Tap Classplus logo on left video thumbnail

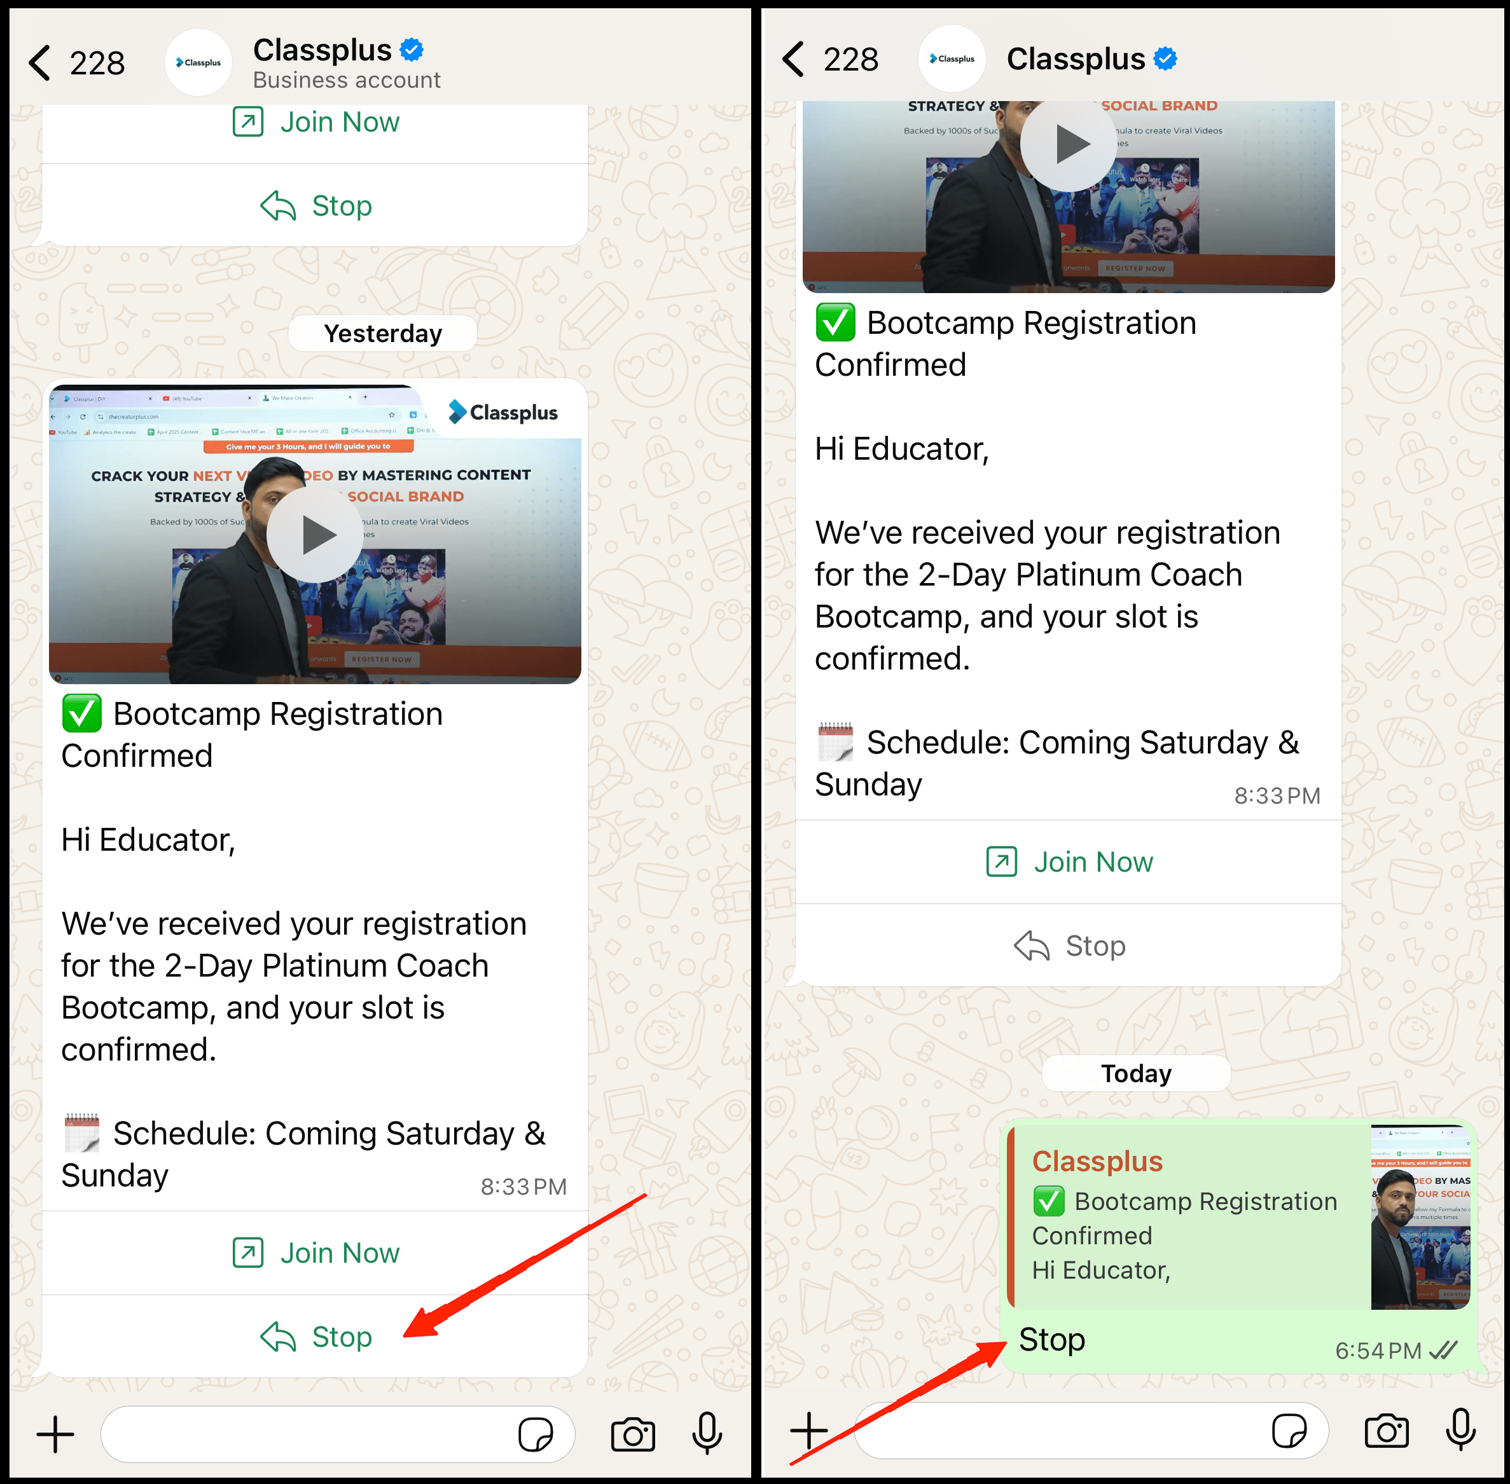pyautogui.click(x=504, y=412)
